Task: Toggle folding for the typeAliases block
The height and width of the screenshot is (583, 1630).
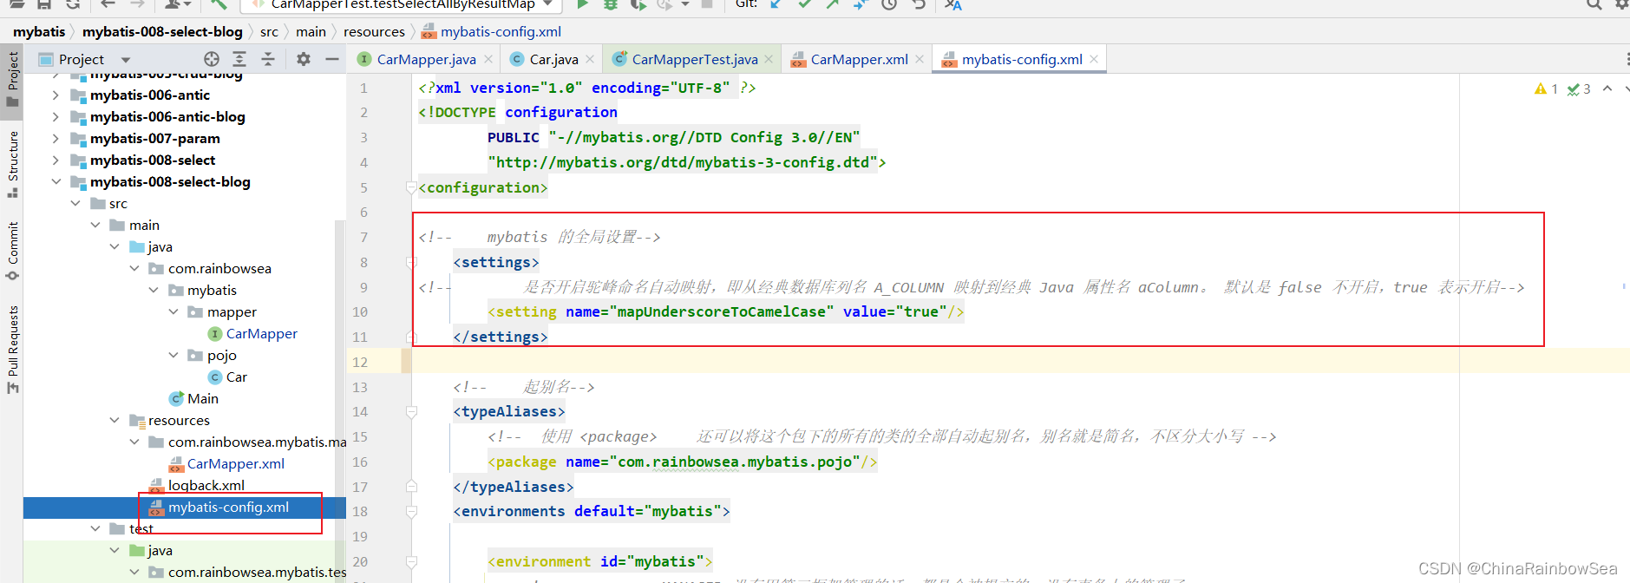Action: (x=412, y=412)
